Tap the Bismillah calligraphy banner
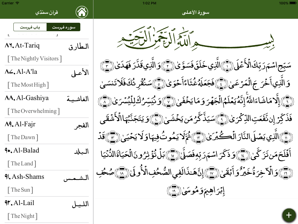 point(196,39)
